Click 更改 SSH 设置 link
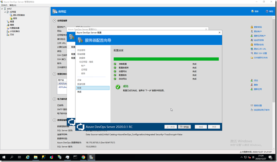 261,53
